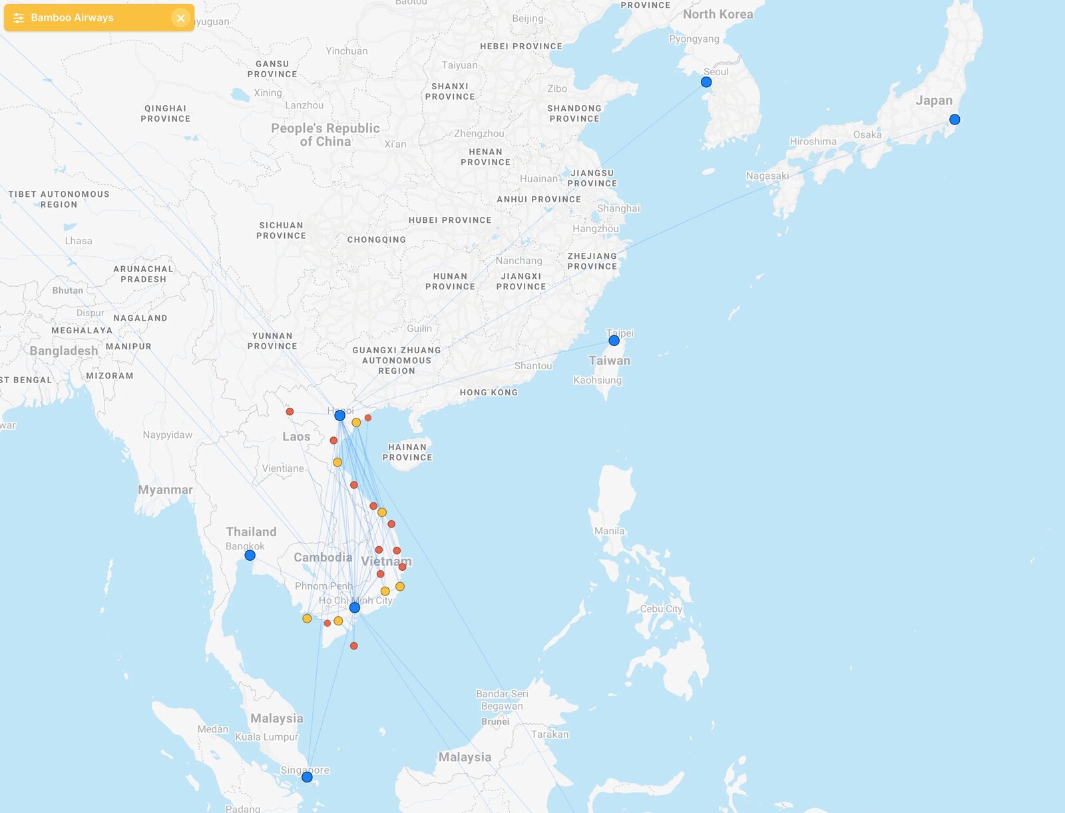Click the Lhasa city label
The height and width of the screenshot is (813, 1065).
pos(79,241)
